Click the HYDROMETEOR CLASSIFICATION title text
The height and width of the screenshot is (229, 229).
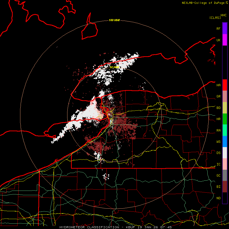pyautogui.click(x=89, y=227)
